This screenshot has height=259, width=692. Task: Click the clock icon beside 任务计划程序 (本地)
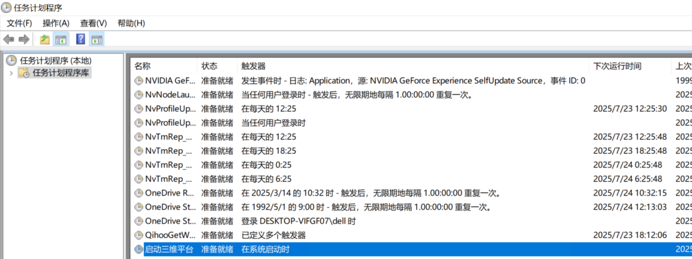[11, 61]
